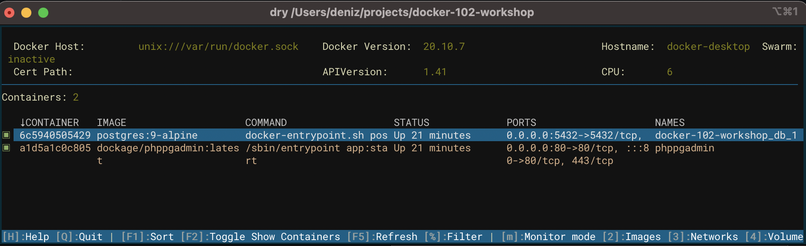This screenshot has height=246, width=806.
Task: Click the sort arrow on CONTAINER column
Action: [22, 123]
